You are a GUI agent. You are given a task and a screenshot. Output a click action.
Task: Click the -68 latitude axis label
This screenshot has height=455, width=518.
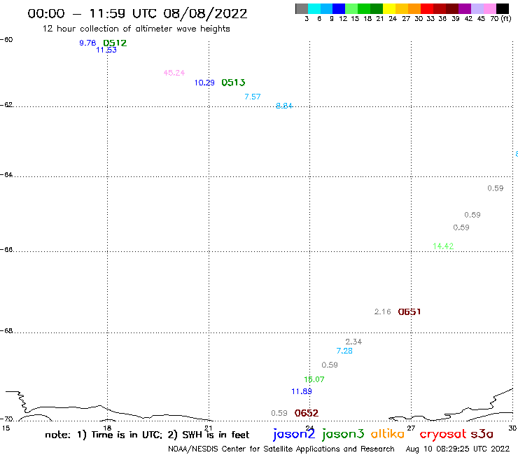6,331
